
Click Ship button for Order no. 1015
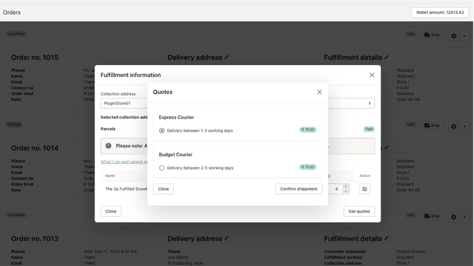[432, 35]
